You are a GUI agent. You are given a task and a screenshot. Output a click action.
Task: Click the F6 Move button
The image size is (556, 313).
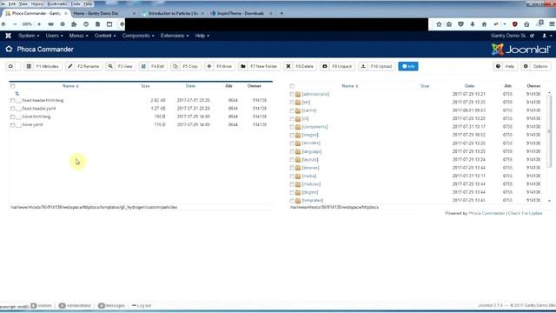pyautogui.click(x=220, y=66)
